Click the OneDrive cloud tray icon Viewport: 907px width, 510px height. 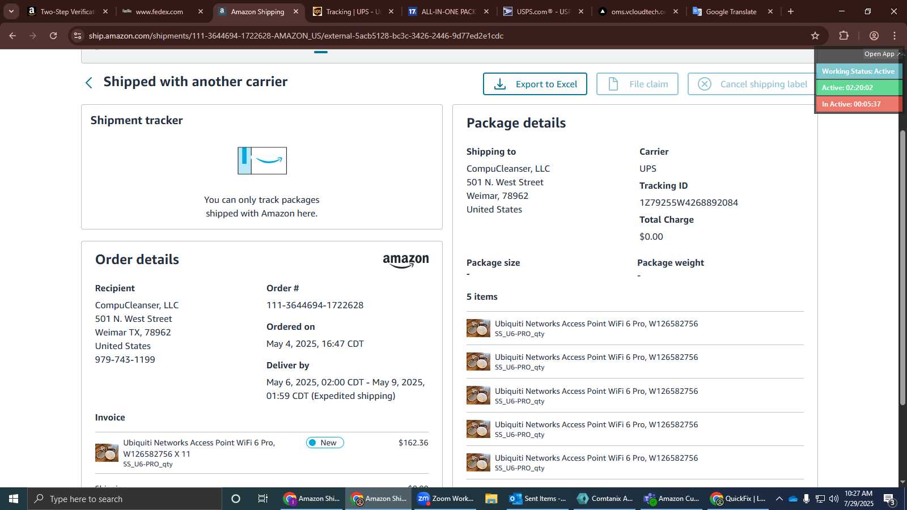[x=793, y=499]
